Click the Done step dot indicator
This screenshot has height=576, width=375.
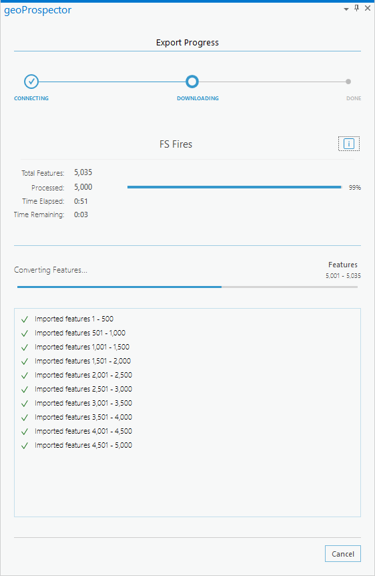click(348, 82)
